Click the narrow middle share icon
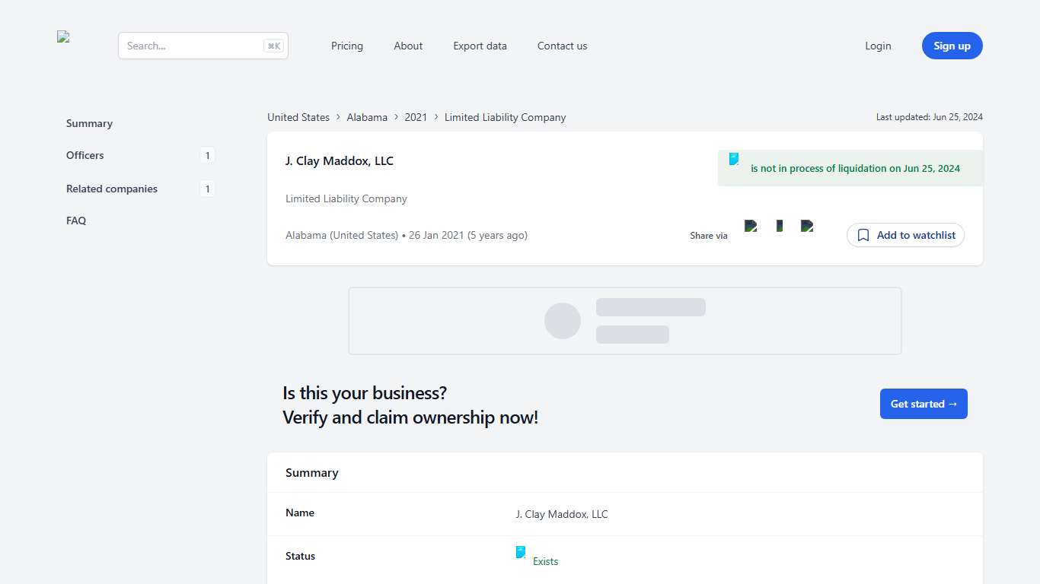The height and width of the screenshot is (584, 1040). (x=779, y=226)
